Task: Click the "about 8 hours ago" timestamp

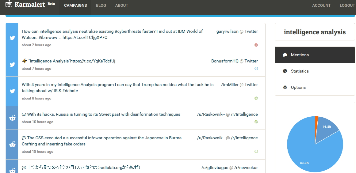Action: pyautogui.click(x=36, y=98)
